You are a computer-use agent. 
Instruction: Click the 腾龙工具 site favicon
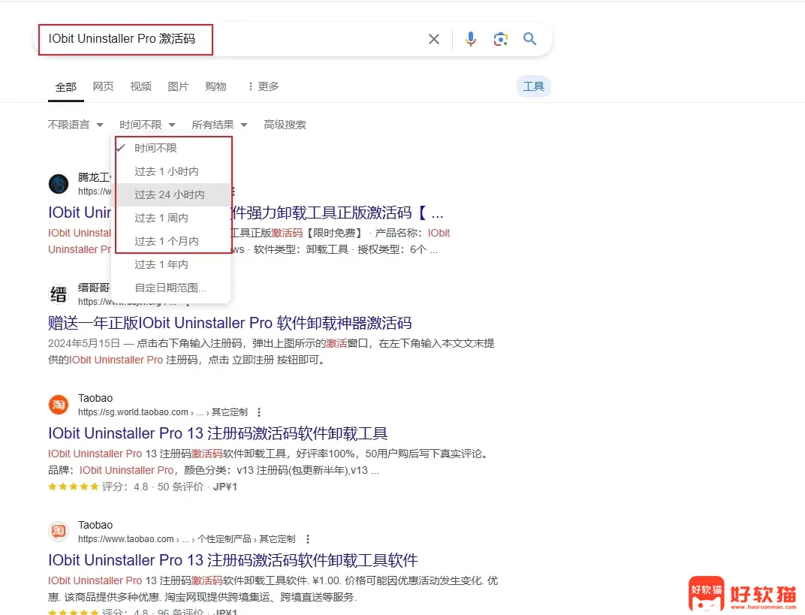(x=59, y=184)
